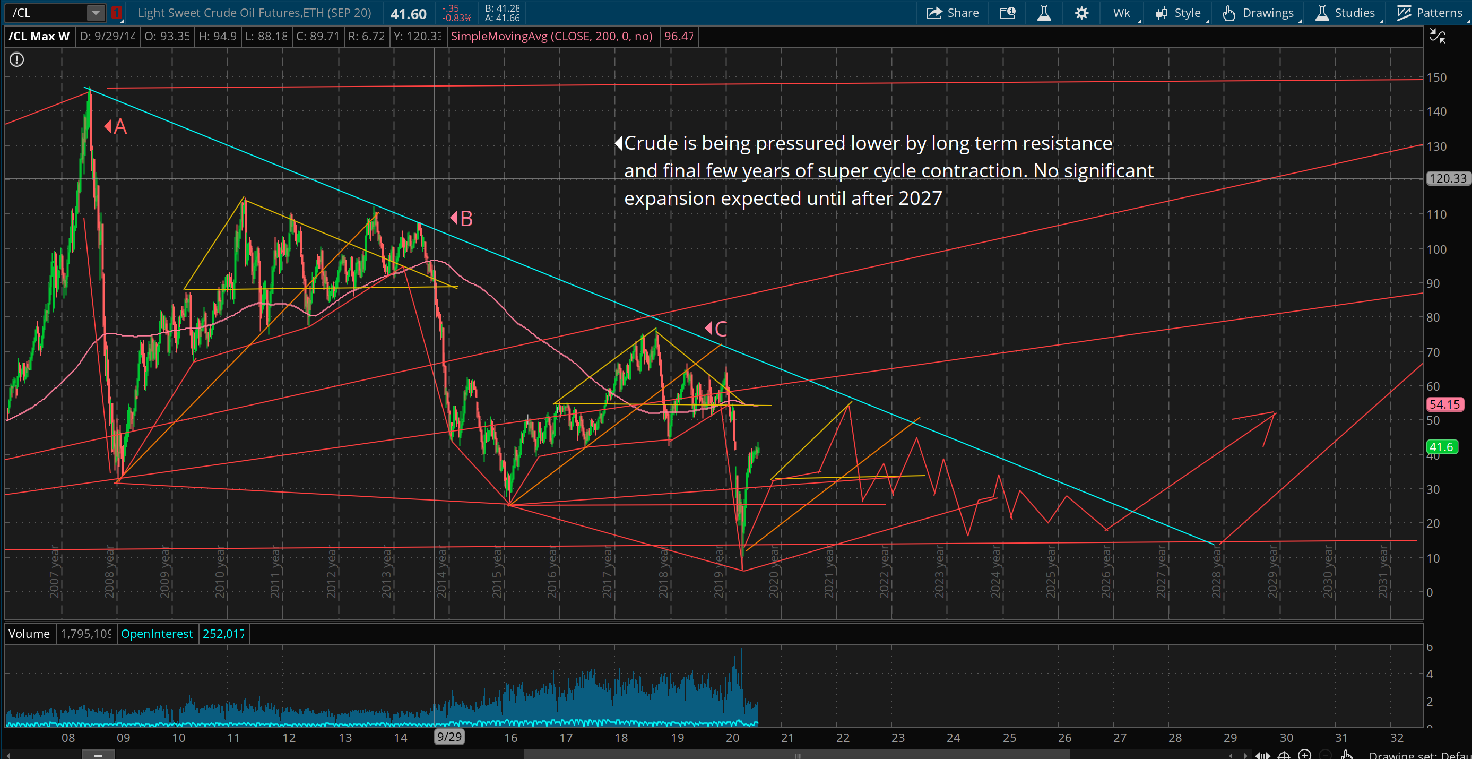Open the Edit Studies flask icon
Screen dimensions: 1472x759
[x=1044, y=13]
